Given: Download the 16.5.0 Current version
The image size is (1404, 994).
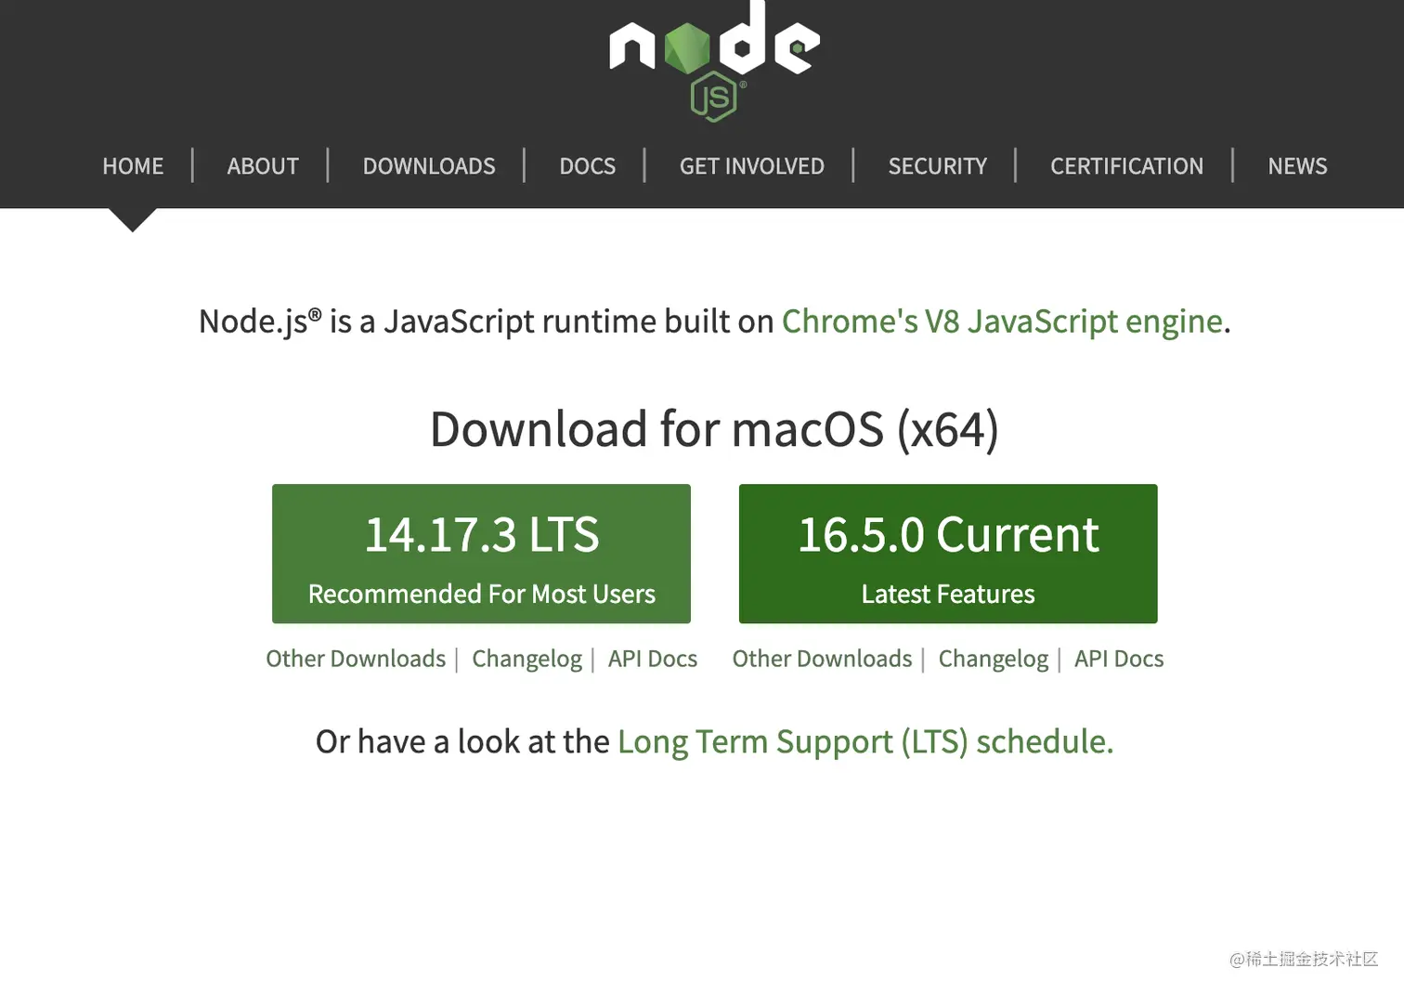Looking at the screenshot, I should click(948, 554).
